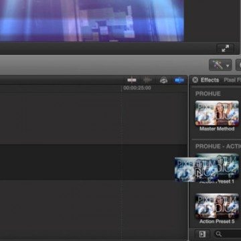
Task: Toggle audio skimming waveform icon
Action: pyautogui.click(x=147, y=80)
